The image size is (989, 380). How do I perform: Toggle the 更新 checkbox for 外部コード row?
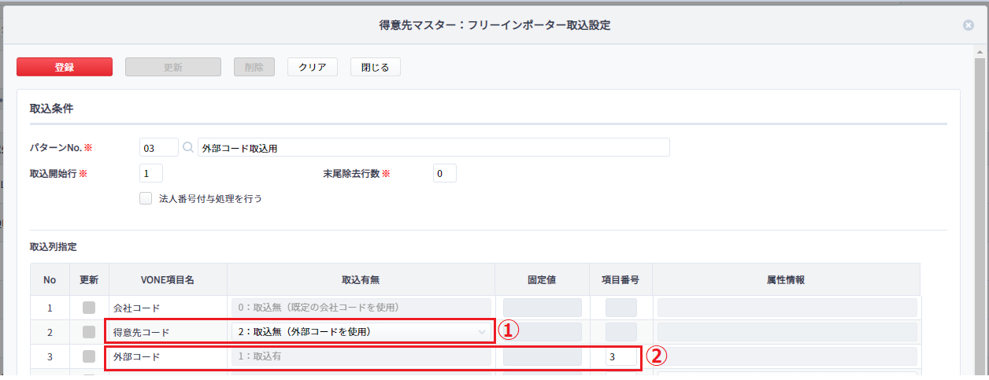pyautogui.click(x=90, y=357)
